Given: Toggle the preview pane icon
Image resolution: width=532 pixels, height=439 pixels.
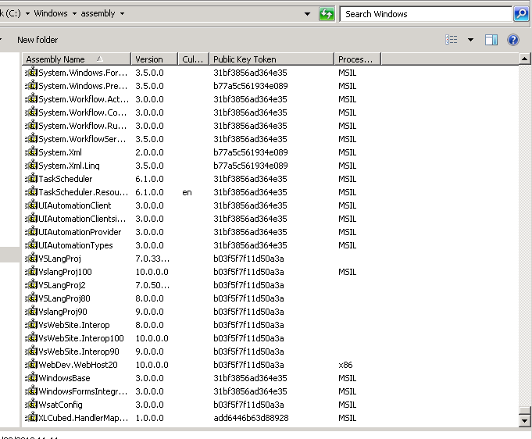Looking at the screenshot, I should (x=491, y=40).
